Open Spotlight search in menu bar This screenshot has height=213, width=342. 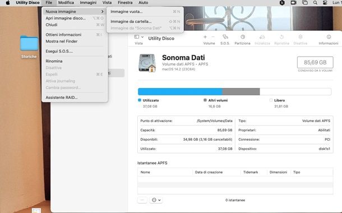point(315,3)
